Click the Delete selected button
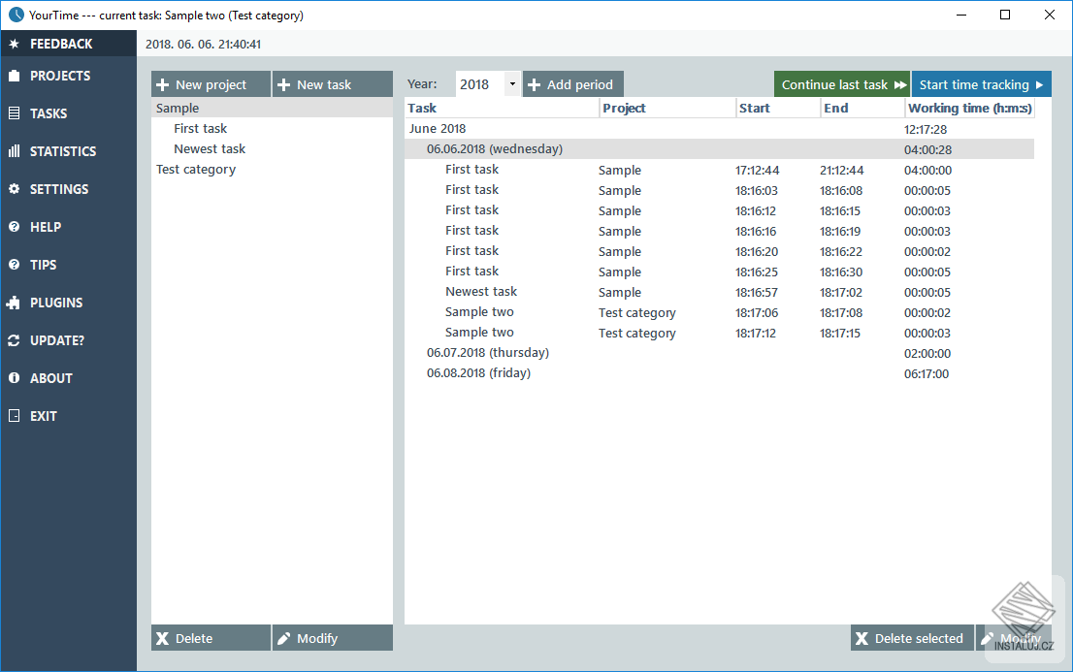 pyautogui.click(x=912, y=638)
